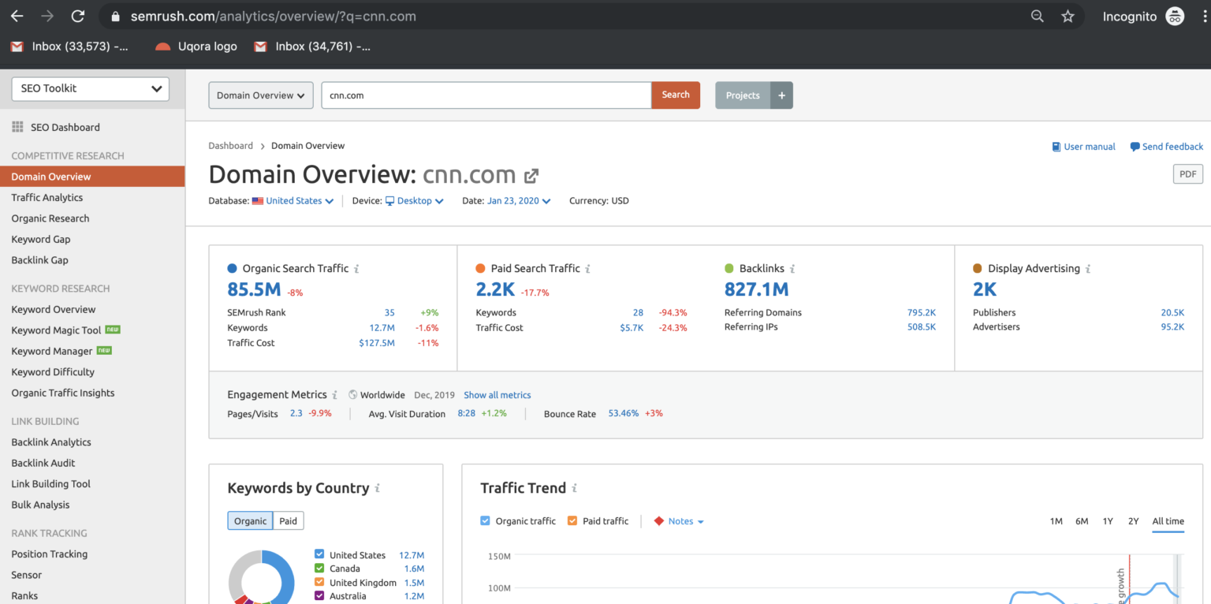The image size is (1211, 604).
Task: Click the Search button
Action: [675, 95]
